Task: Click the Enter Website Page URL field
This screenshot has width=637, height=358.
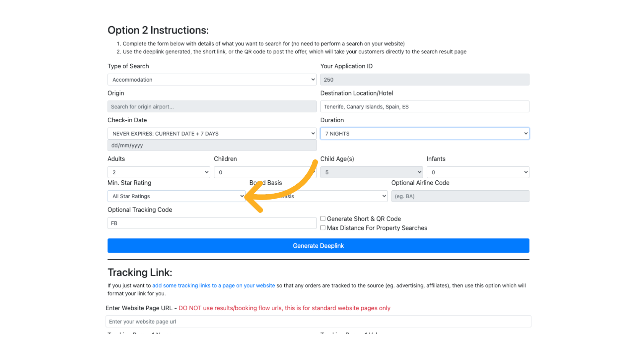Action: tap(318, 322)
